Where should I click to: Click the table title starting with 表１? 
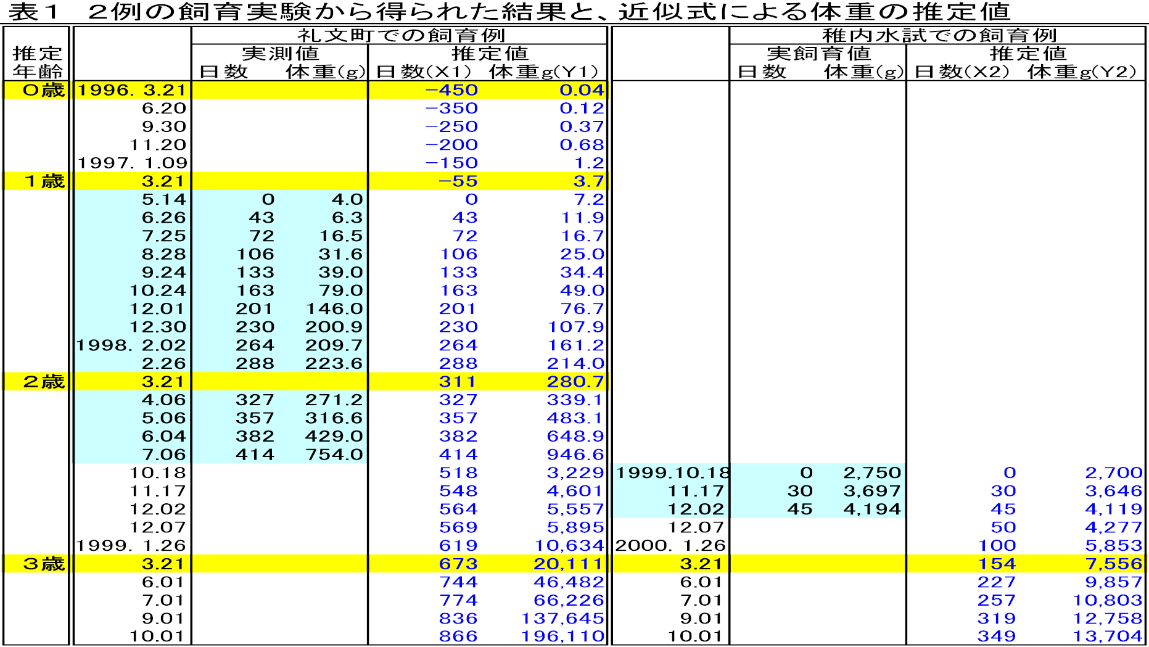[509, 12]
